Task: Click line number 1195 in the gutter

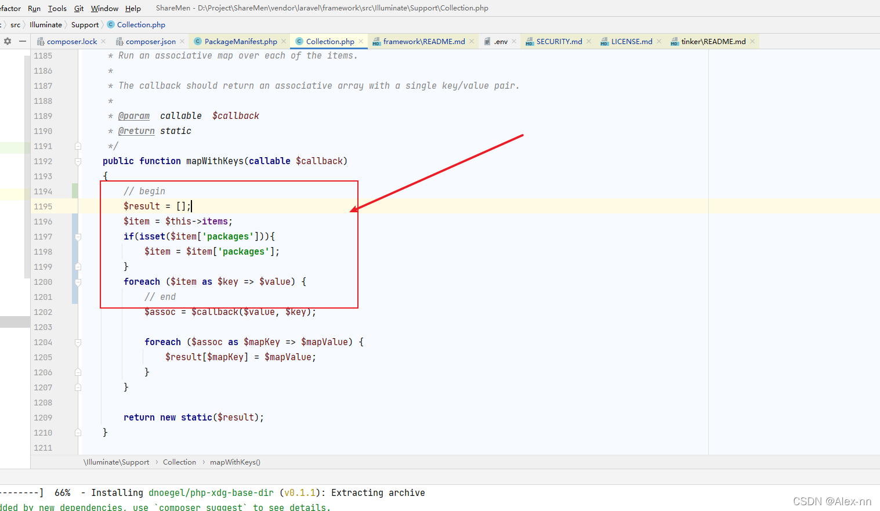Action: pyautogui.click(x=43, y=206)
